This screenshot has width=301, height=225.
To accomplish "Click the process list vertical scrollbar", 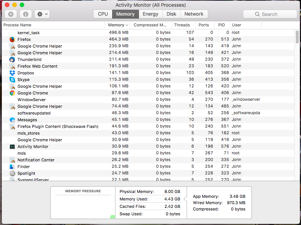I will [297, 37].
